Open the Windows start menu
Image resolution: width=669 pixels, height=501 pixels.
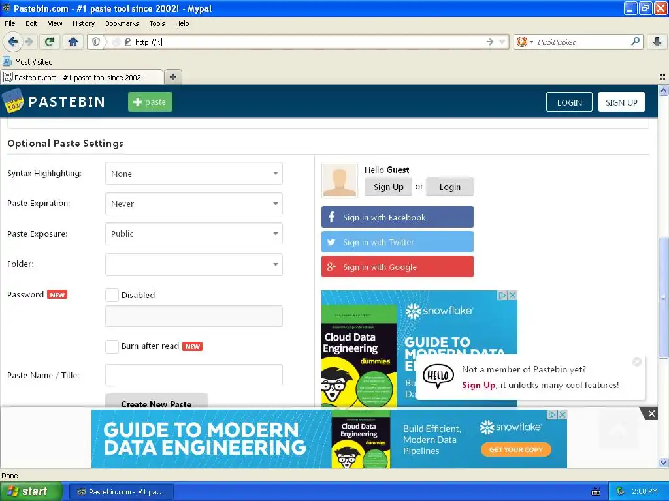point(30,491)
